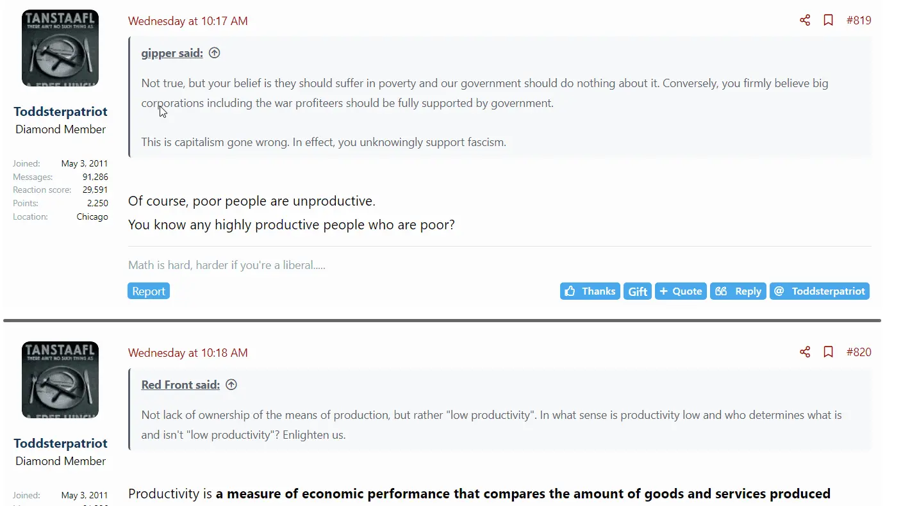Jump to gipper's original quoted post arrow

[x=215, y=53]
